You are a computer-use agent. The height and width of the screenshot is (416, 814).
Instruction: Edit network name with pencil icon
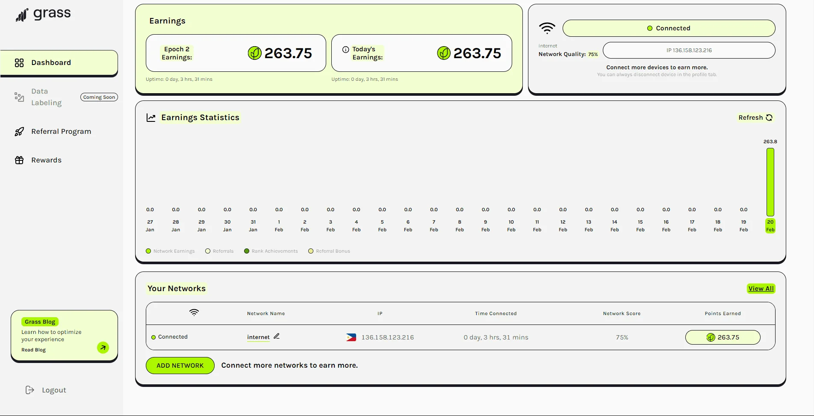277,336
